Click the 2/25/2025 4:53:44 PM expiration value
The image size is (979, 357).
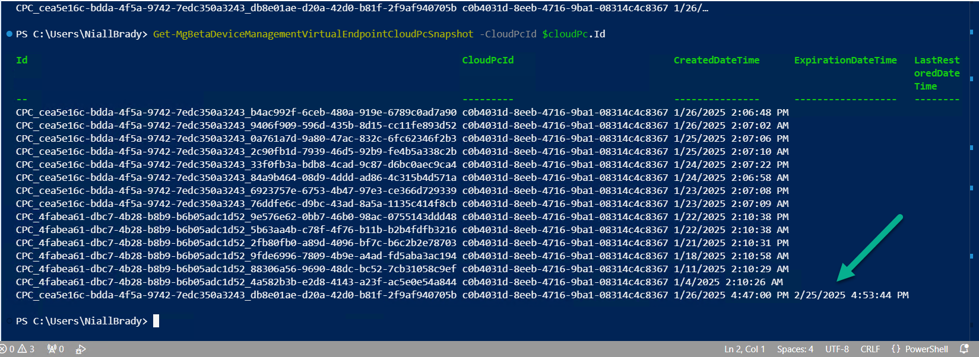[851, 295]
